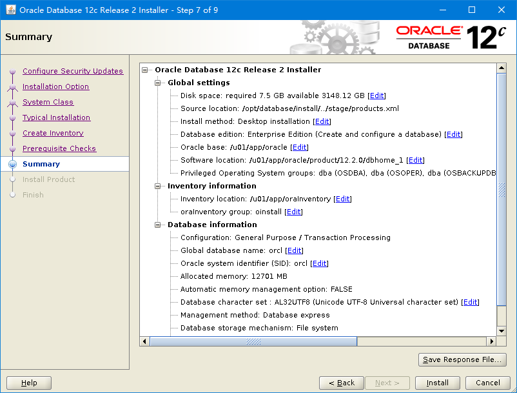Go Back to the previous step
517x393 pixels.
point(342,383)
